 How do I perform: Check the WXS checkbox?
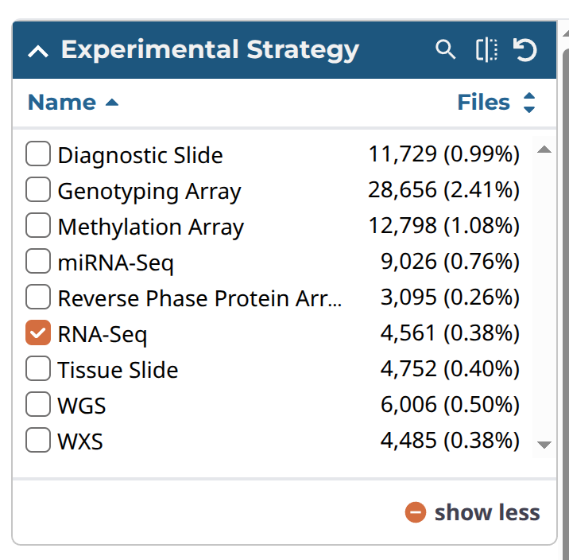(x=38, y=440)
